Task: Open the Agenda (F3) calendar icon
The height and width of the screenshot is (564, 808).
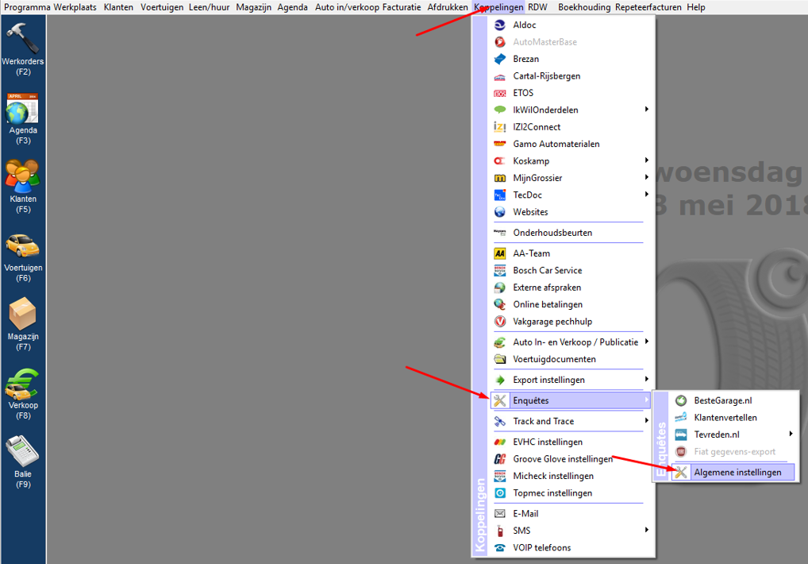Action: 23,109
